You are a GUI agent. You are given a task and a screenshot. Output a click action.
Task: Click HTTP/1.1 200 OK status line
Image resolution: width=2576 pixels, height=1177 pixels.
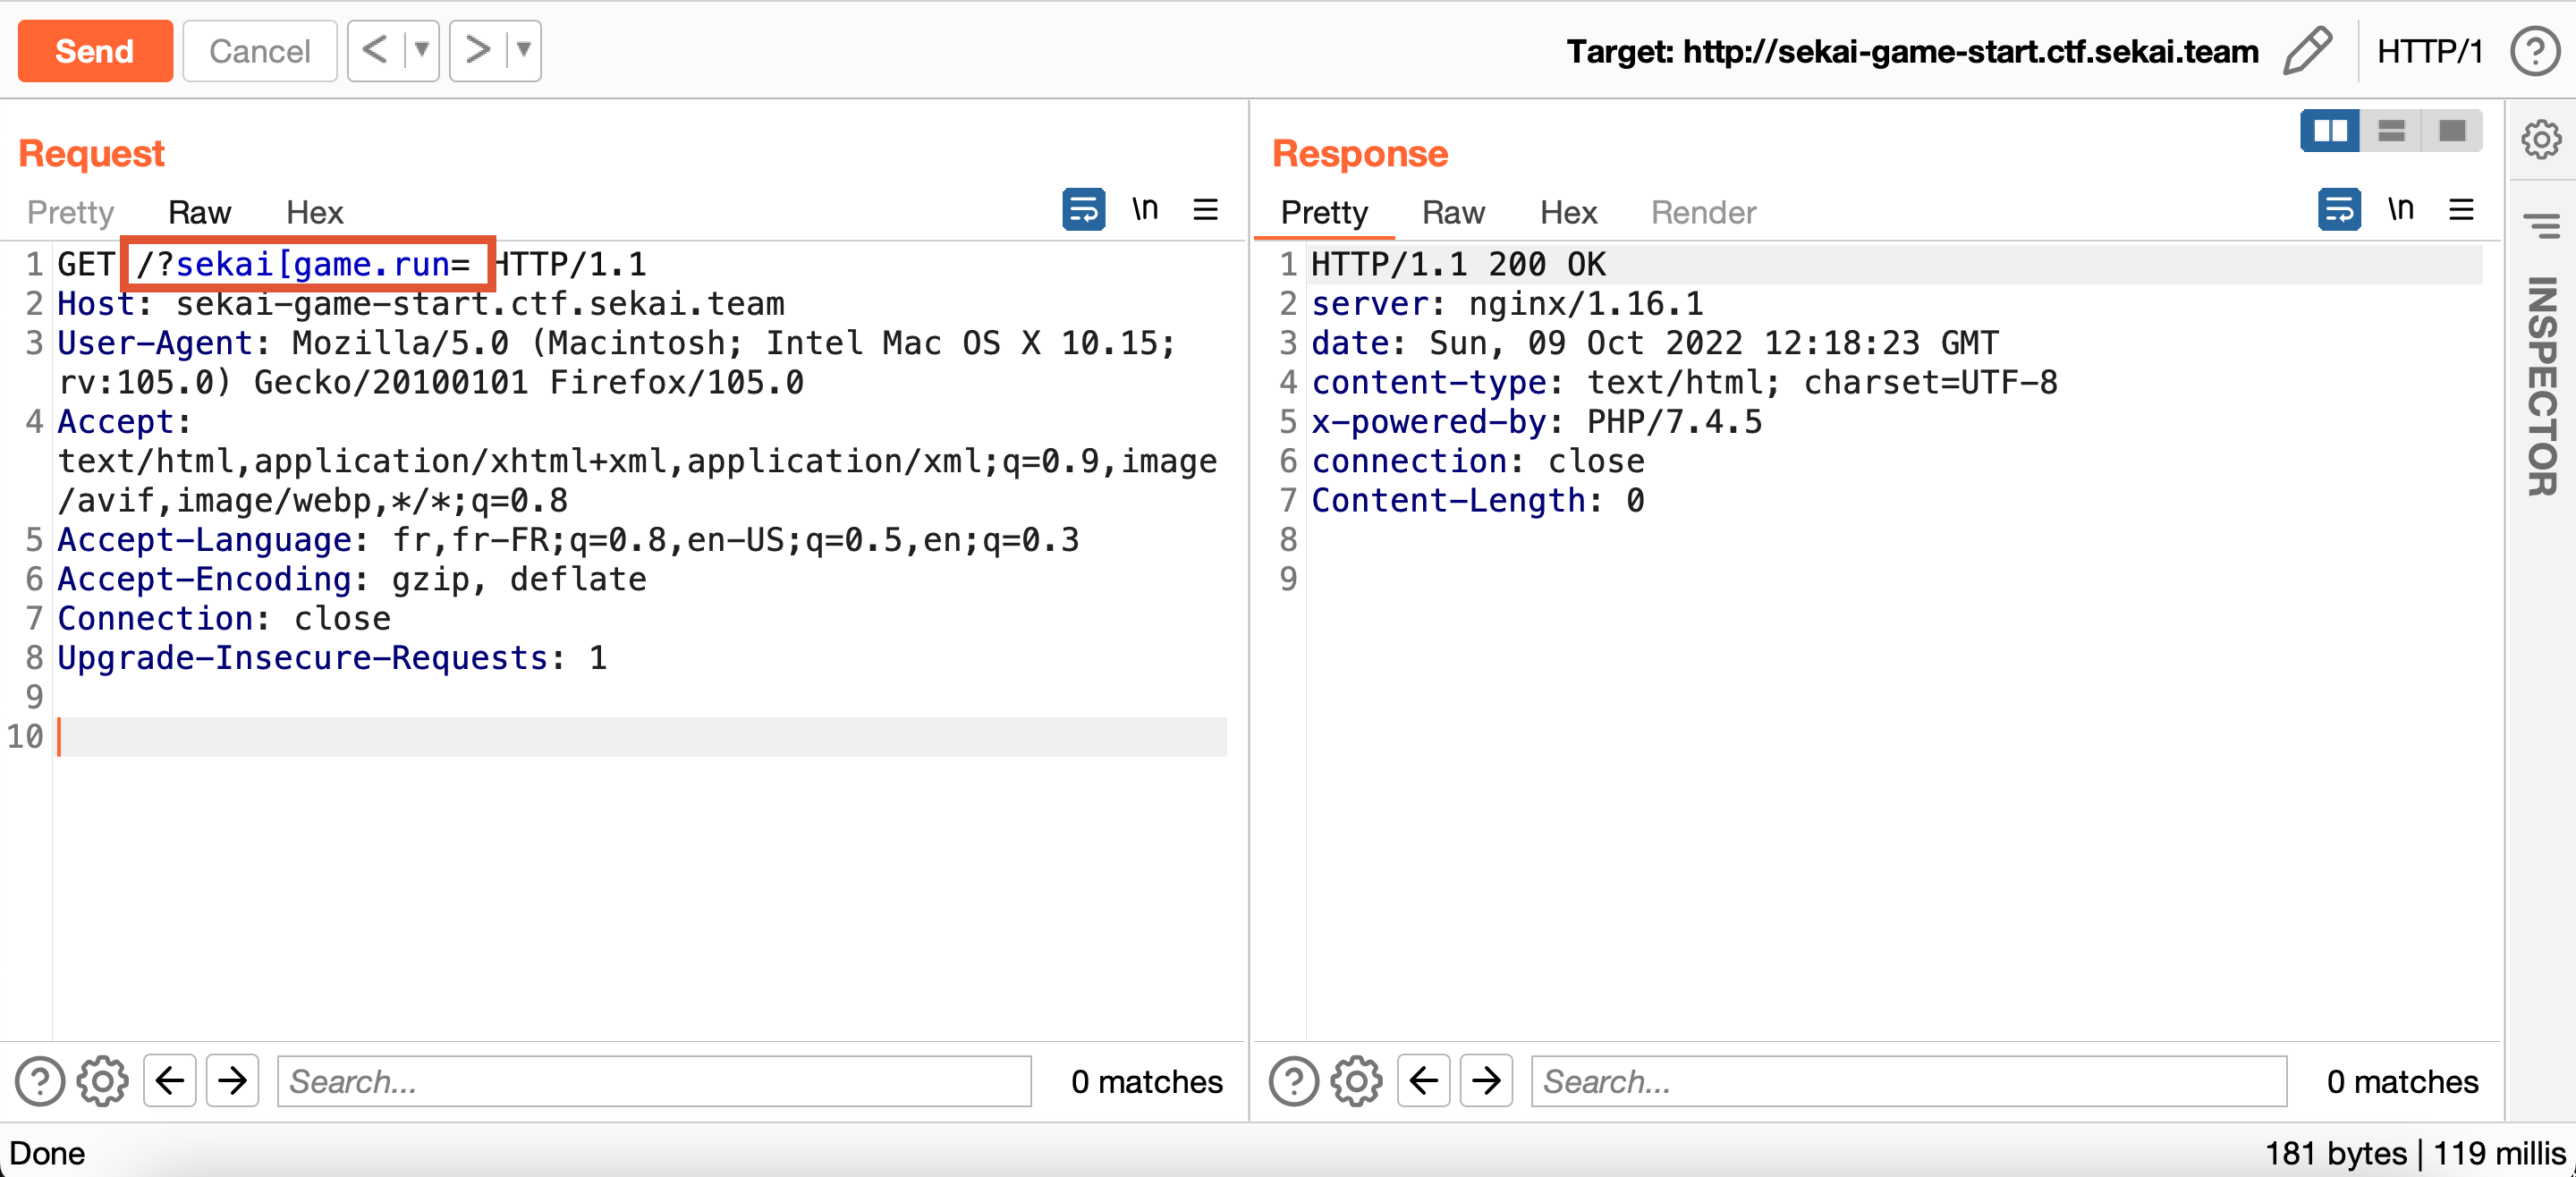coord(1458,264)
